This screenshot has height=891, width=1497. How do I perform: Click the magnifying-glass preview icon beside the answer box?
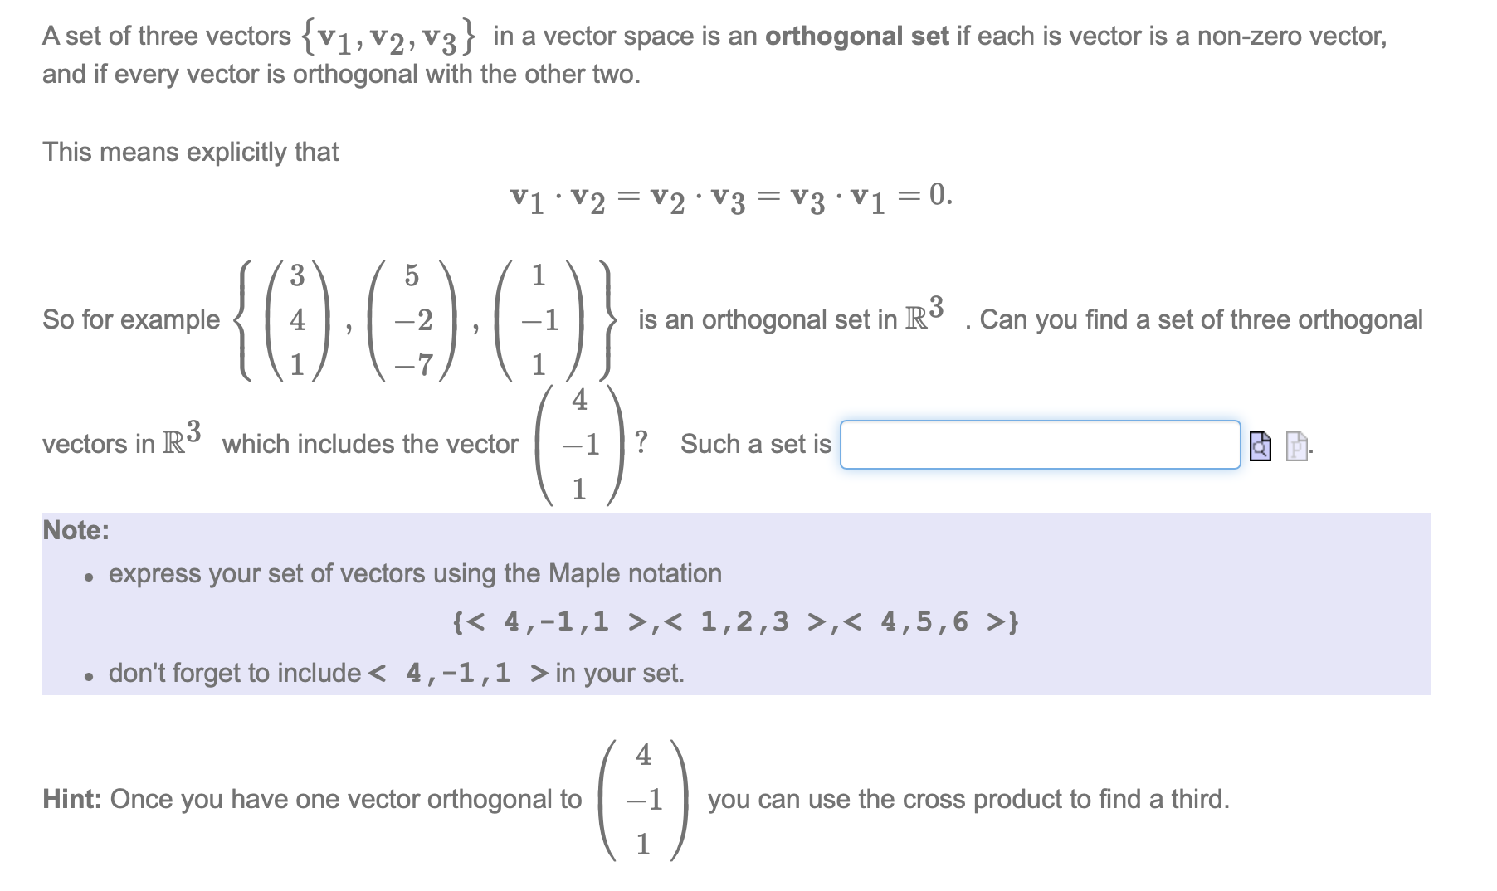[1261, 448]
